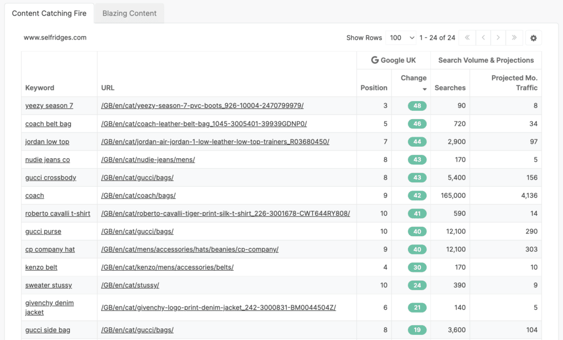Click the URL column header
563x340 pixels.
(108, 88)
